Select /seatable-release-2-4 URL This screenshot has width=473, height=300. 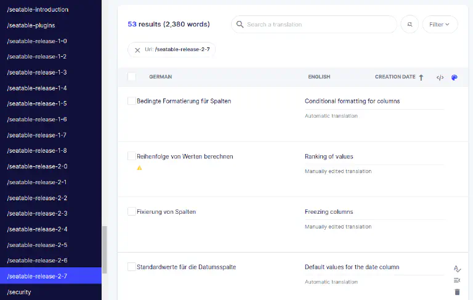coord(38,229)
